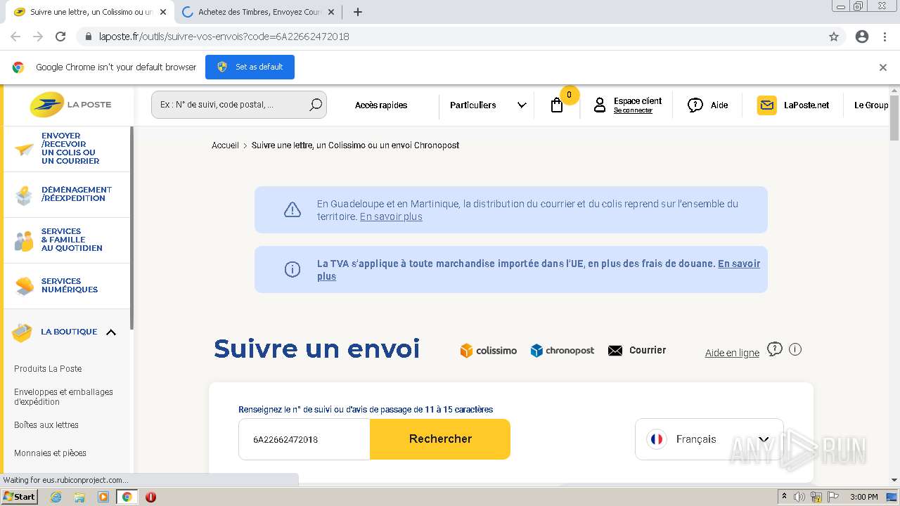The width and height of the screenshot is (900, 506).
Task: Switch to the Achetez des Timbres tab
Action: 259,12
